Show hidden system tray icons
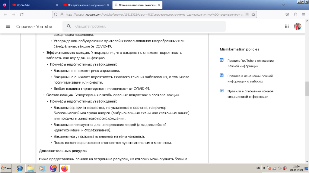This screenshot has height=173, width=309. point(264,168)
